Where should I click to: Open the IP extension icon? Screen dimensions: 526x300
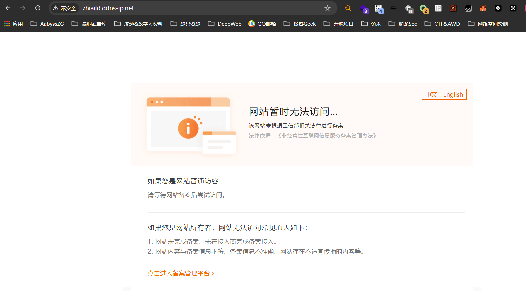[438, 8]
